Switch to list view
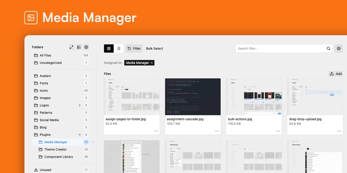This screenshot has width=347, height=173. point(119,49)
